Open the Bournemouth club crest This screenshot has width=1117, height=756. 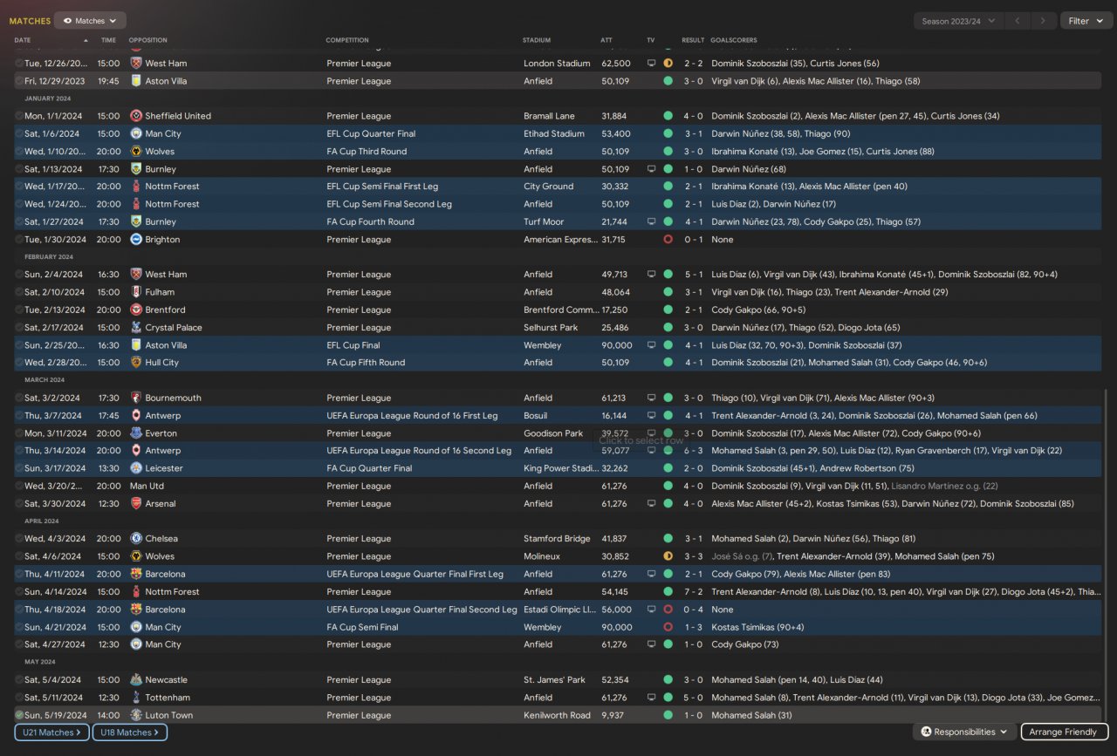pyautogui.click(x=135, y=398)
